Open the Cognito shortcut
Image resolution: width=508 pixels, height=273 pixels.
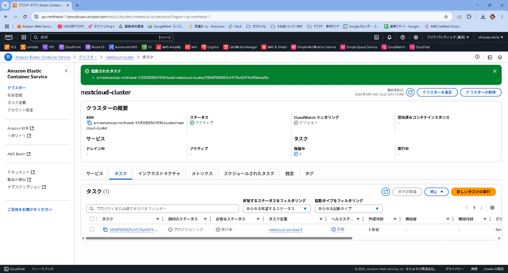tap(210, 47)
